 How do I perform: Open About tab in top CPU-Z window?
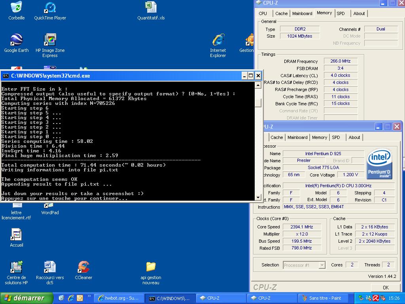359,13
